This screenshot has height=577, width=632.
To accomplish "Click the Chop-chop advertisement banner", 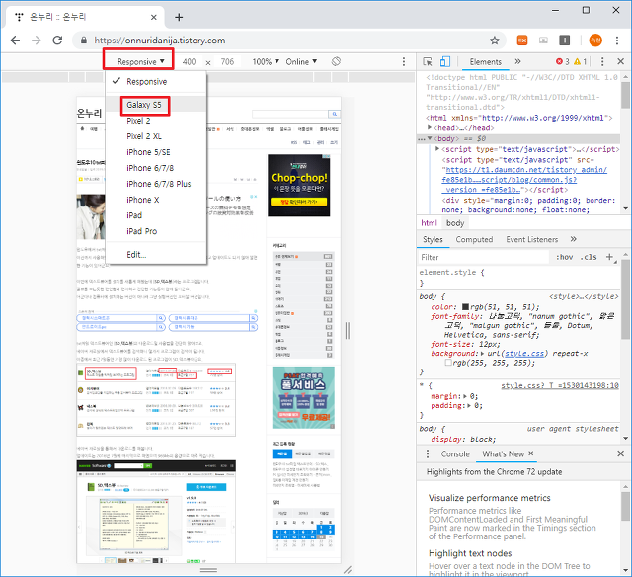I will point(298,186).
